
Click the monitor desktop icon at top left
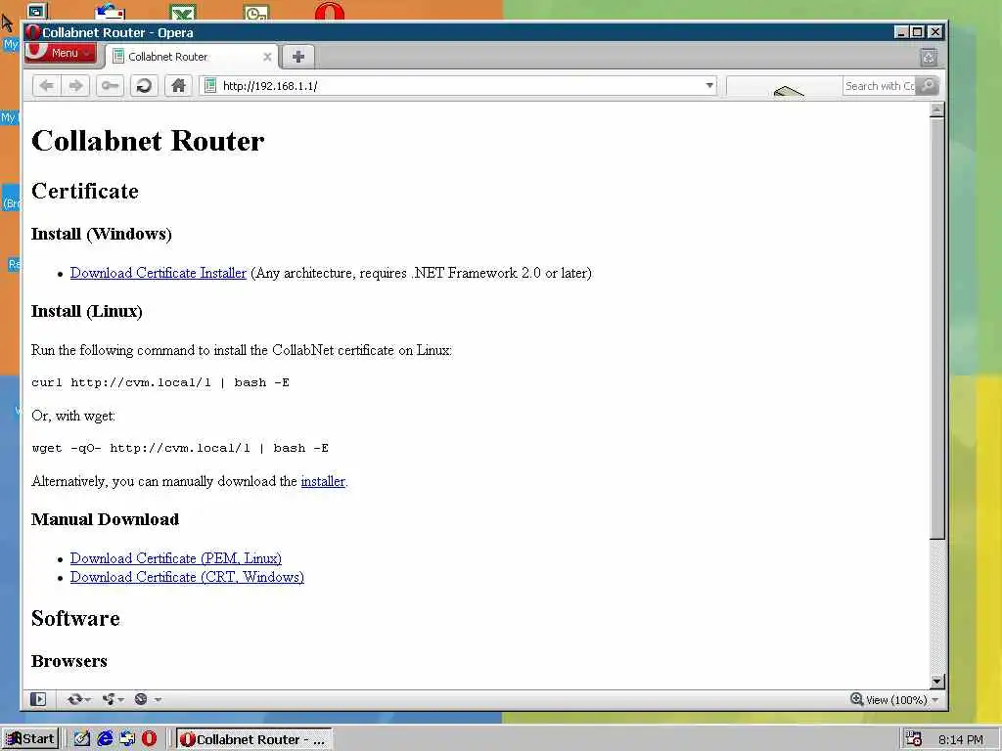pos(36,12)
